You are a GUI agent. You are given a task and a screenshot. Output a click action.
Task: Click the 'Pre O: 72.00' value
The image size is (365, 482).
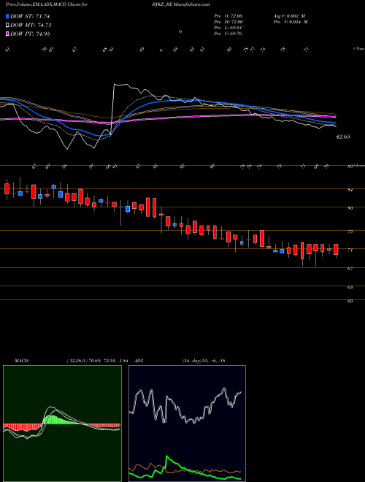[228, 15]
